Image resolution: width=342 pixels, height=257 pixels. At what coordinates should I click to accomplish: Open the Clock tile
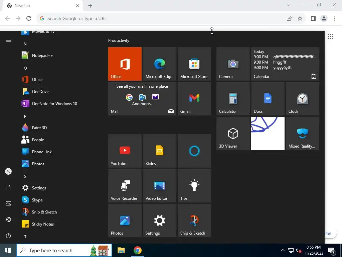click(303, 99)
